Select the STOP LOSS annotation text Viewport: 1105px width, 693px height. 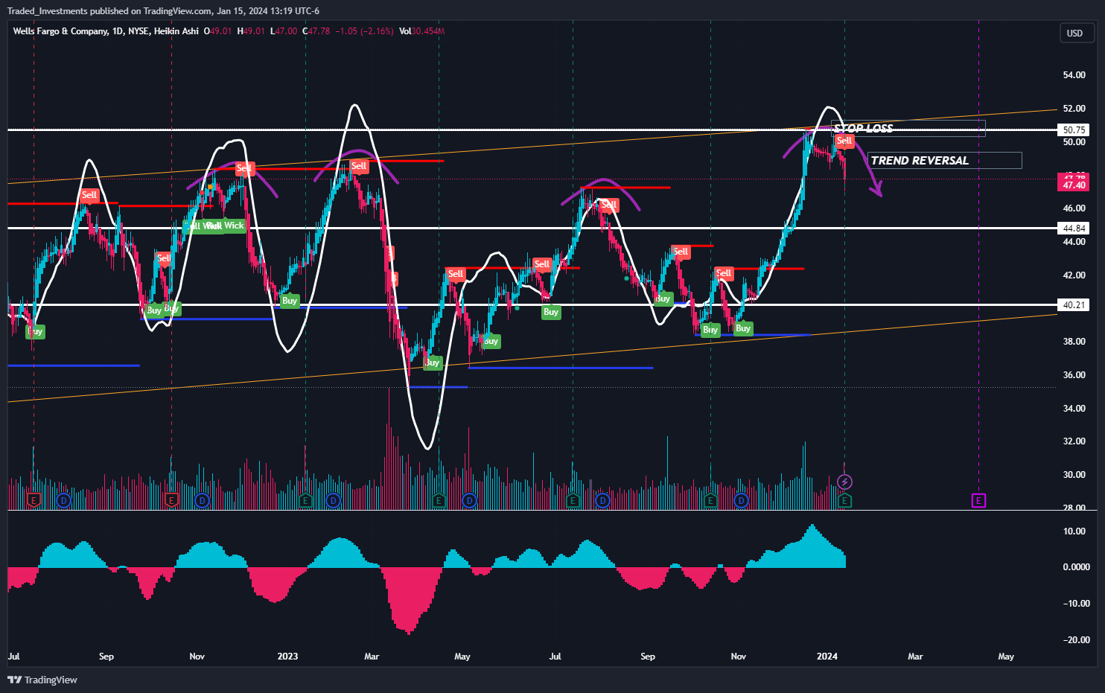[x=863, y=129]
